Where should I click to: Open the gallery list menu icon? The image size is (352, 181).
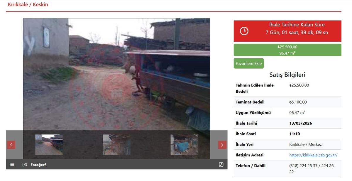click(12, 165)
